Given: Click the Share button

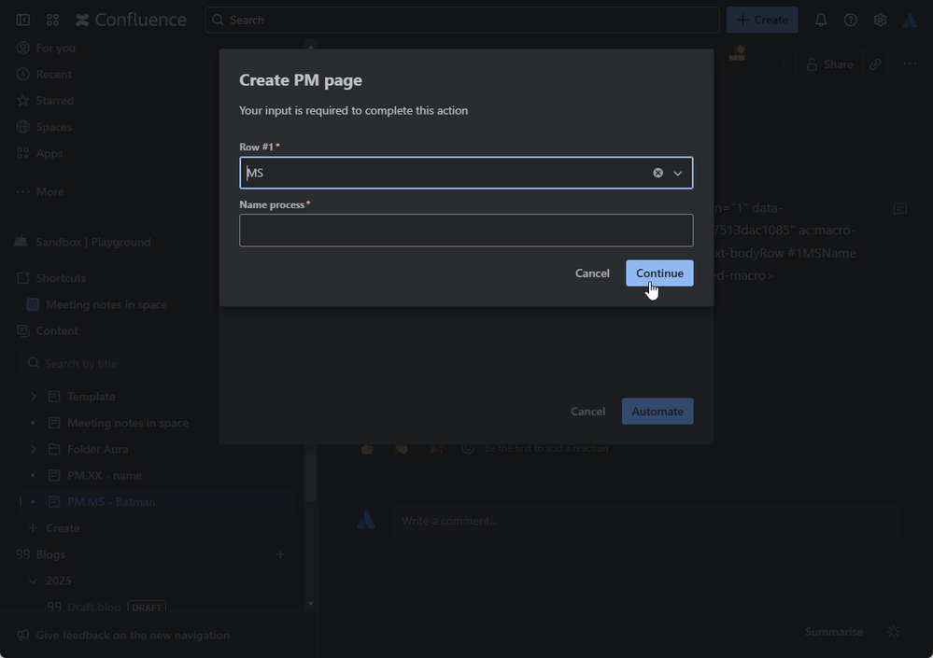Looking at the screenshot, I should click(829, 64).
